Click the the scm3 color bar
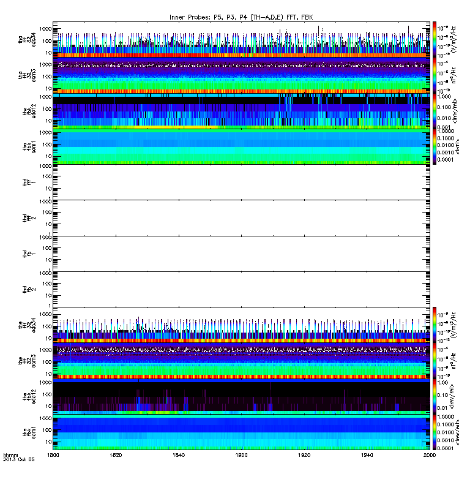This screenshot has width=459, height=490. pos(435,361)
